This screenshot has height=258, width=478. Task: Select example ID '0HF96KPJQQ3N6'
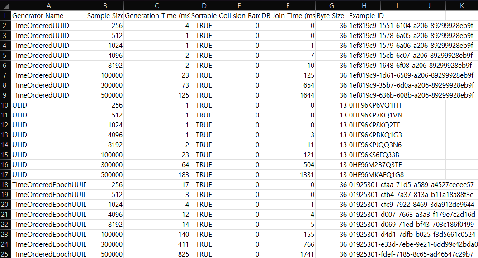tap(375, 145)
